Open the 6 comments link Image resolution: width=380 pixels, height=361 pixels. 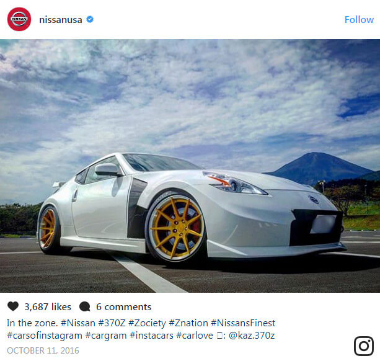[x=123, y=307]
